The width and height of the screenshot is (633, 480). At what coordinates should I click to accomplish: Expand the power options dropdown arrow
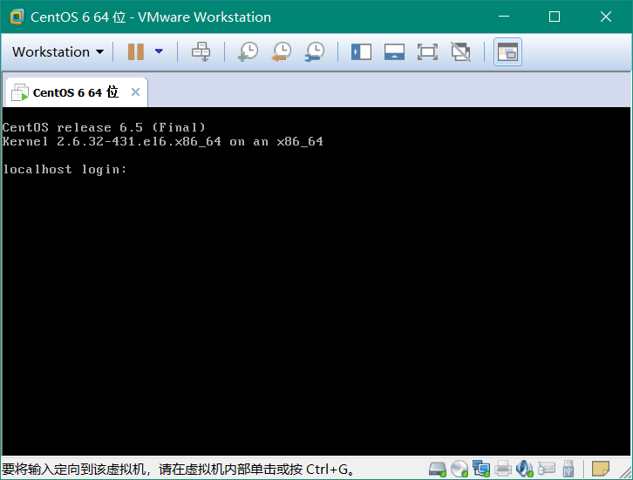pyautogui.click(x=159, y=51)
